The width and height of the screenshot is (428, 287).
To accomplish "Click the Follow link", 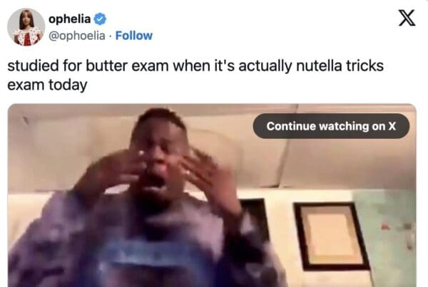I will [134, 36].
